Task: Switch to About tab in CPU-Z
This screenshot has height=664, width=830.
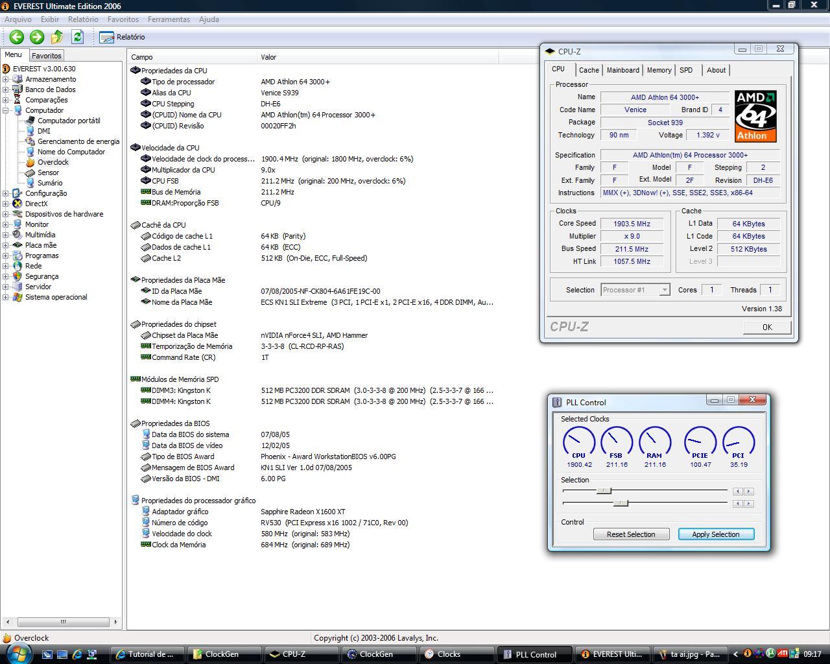Action: [x=716, y=70]
